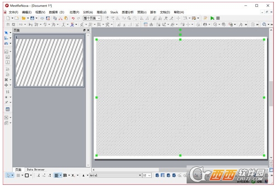Click the blue Save floppy icon
The width and height of the screenshot is (277, 188).
click(x=32, y=18)
